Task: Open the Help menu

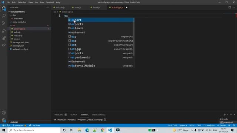Action: pyautogui.click(x=58, y=3)
